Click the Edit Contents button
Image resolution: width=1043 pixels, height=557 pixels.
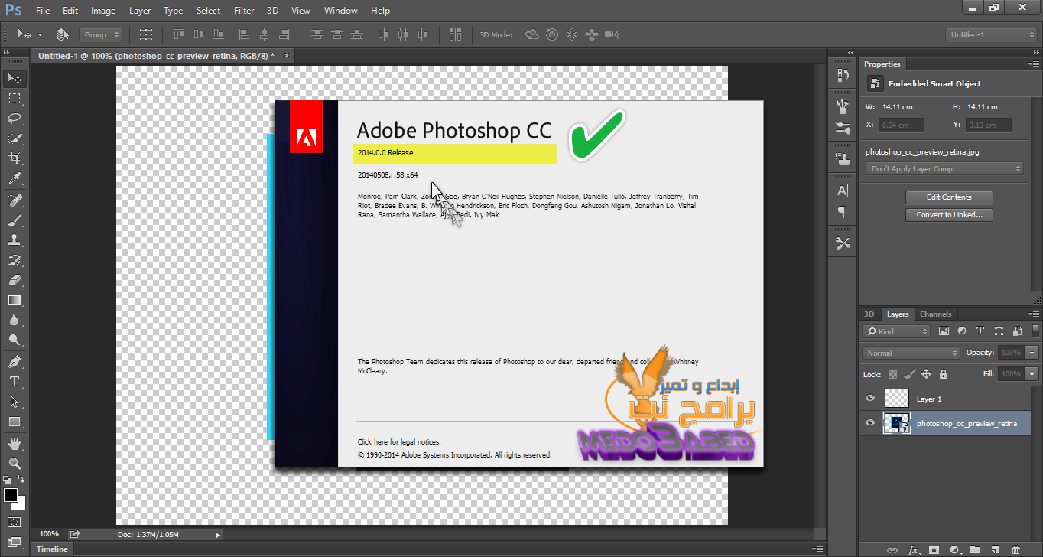[x=949, y=197]
